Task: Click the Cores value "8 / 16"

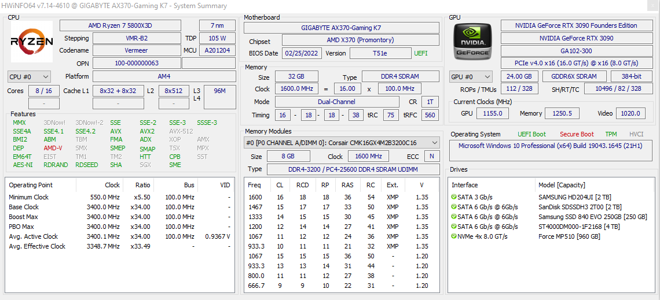Action: click(x=44, y=91)
